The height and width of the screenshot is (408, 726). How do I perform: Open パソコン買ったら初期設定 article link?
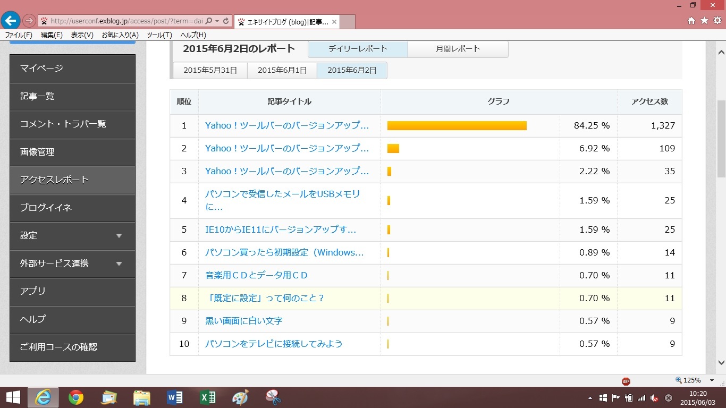284,253
